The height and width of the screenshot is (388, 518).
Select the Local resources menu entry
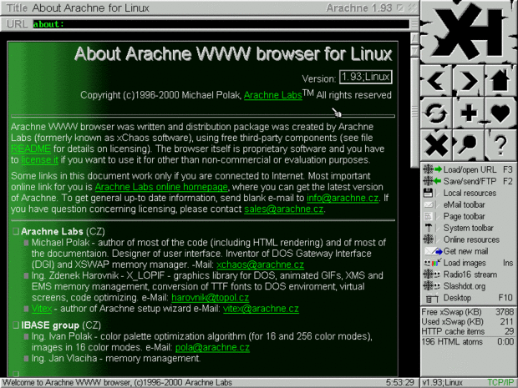(x=468, y=193)
